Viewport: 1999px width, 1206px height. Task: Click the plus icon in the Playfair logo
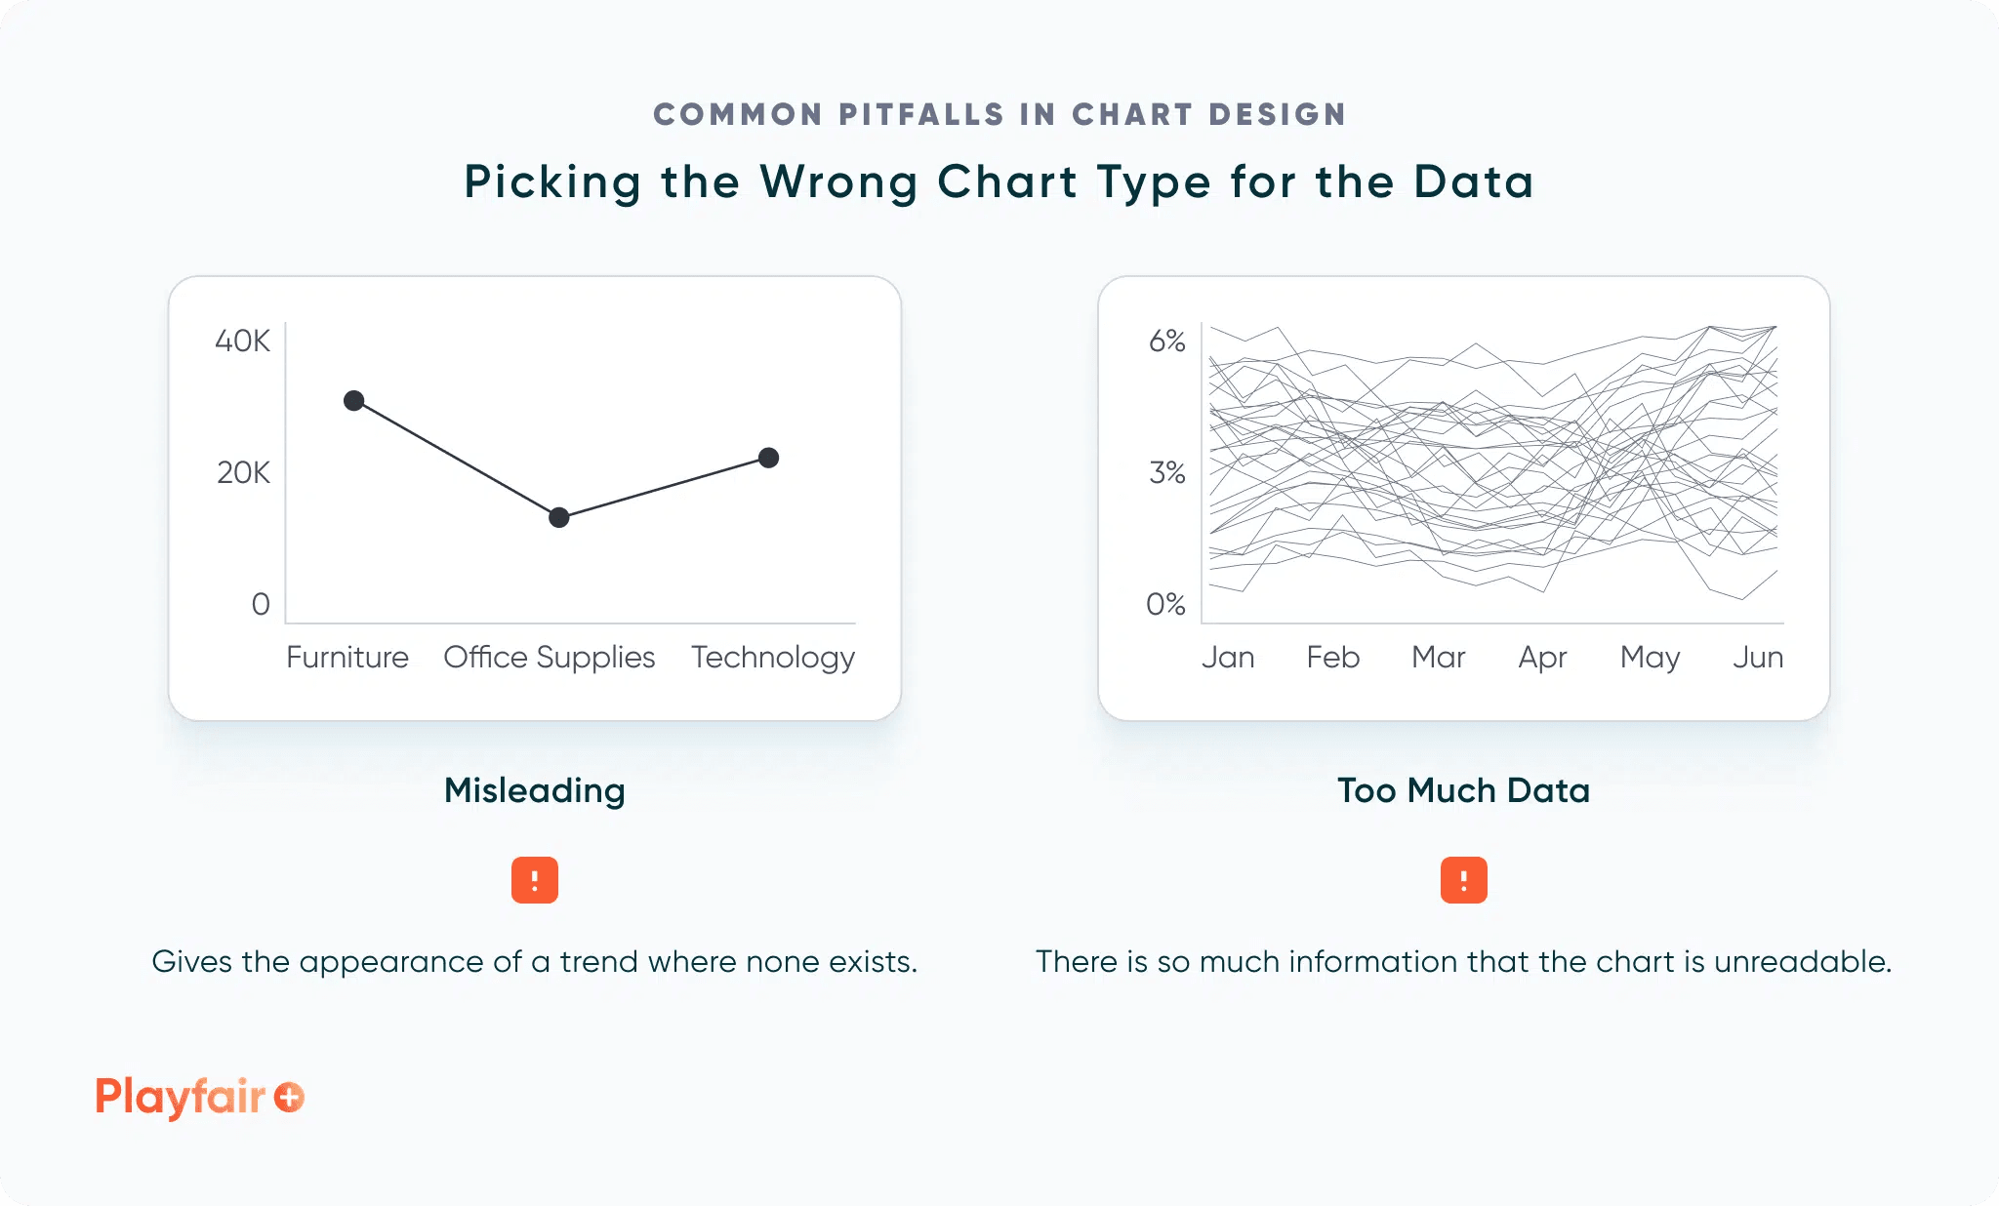coord(289,1098)
